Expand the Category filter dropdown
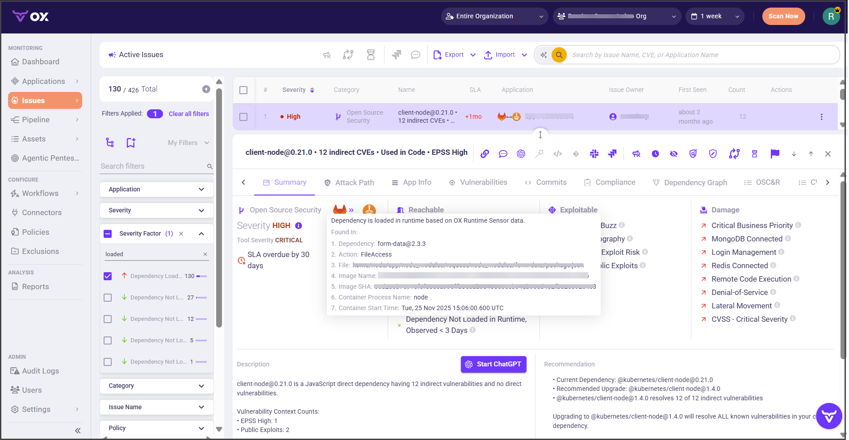Viewport: 849px width, 440px height. (x=156, y=386)
